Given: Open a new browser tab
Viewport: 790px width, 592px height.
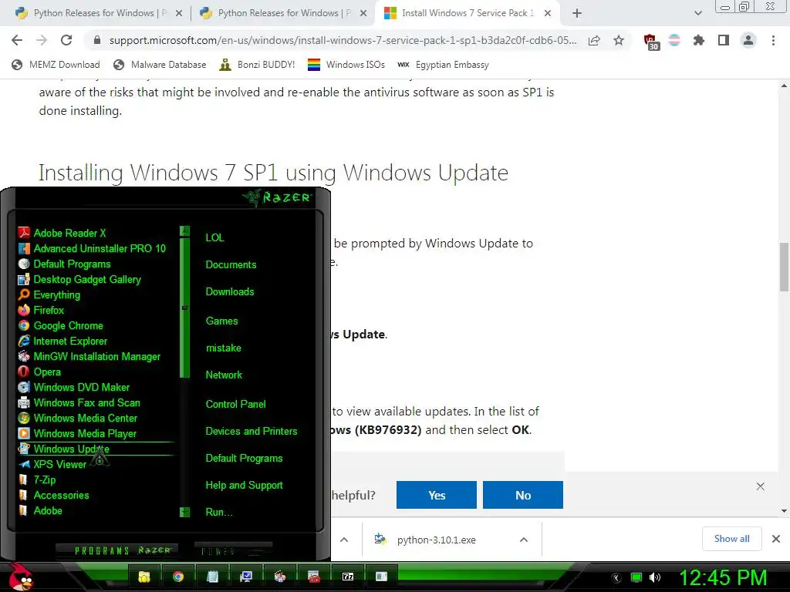Looking at the screenshot, I should [x=577, y=13].
